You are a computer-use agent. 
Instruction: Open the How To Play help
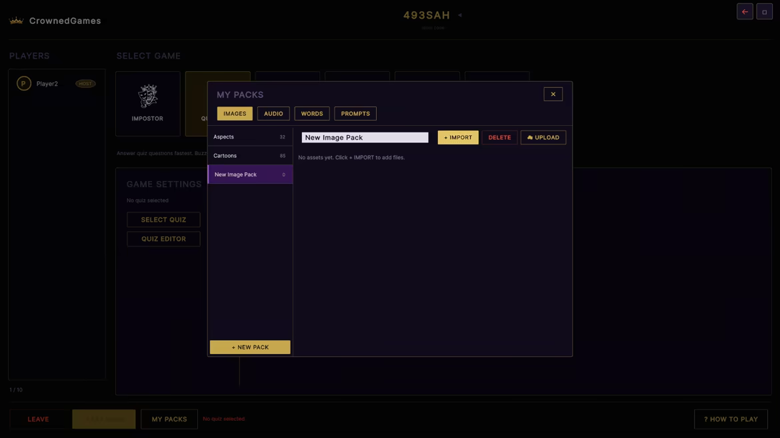731,419
